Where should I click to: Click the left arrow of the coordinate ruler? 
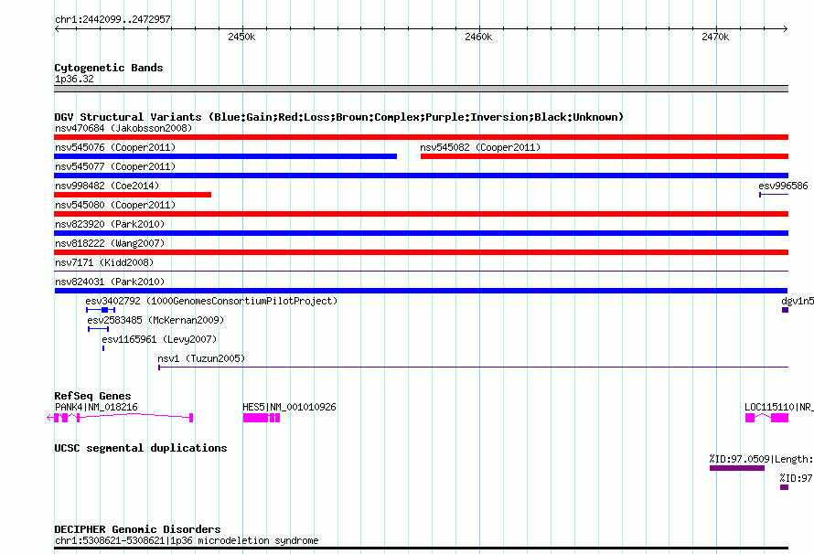57,28
